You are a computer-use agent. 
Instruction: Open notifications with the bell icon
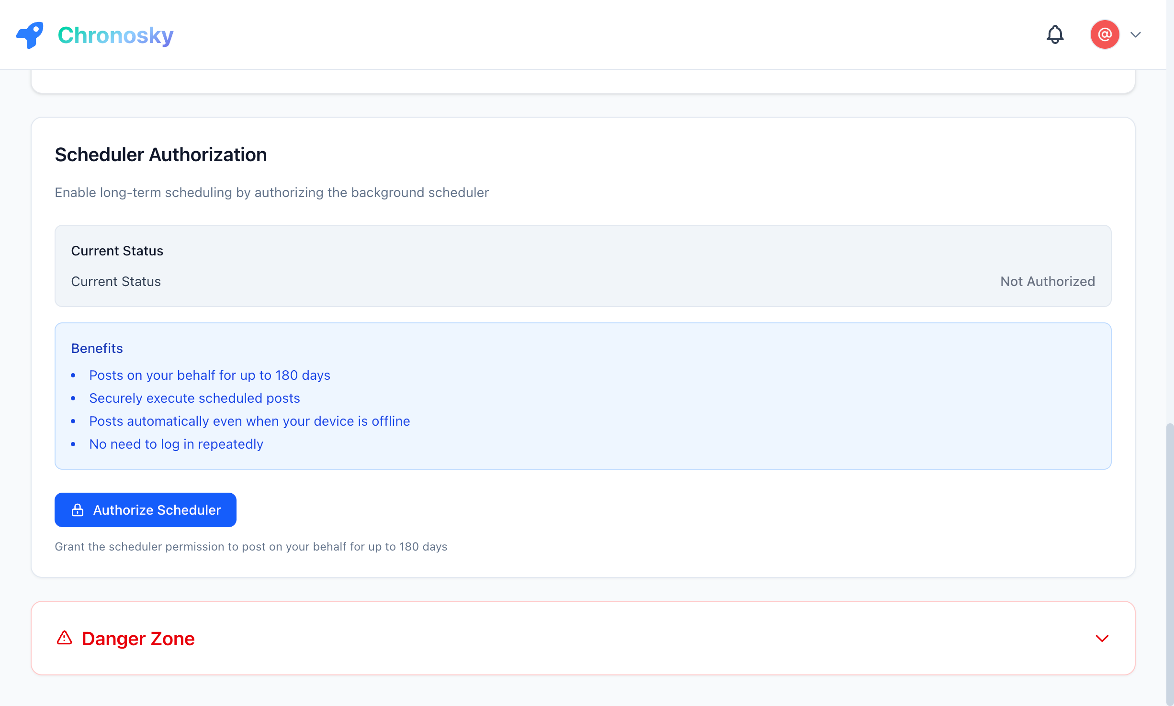click(x=1055, y=34)
